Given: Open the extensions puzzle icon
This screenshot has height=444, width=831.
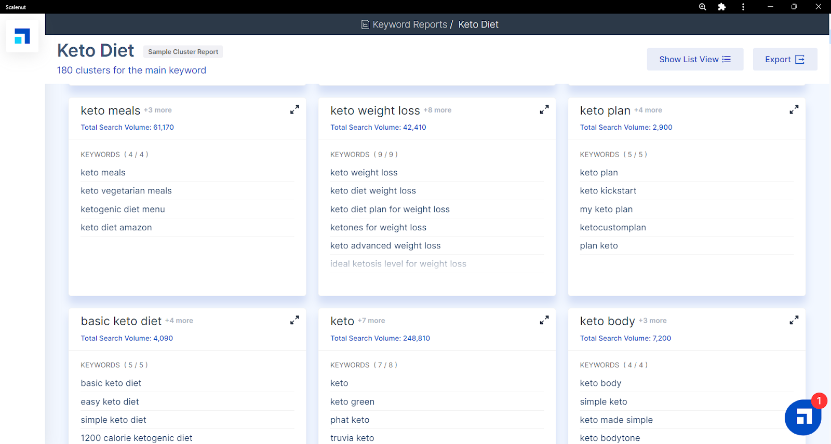Looking at the screenshot, I should pos(721,7).
